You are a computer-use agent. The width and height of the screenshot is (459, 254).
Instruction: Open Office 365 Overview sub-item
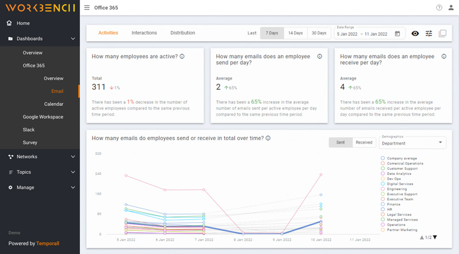[x=53, y=78]
